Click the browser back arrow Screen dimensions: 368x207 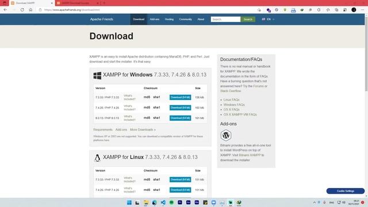coord(5,10)
